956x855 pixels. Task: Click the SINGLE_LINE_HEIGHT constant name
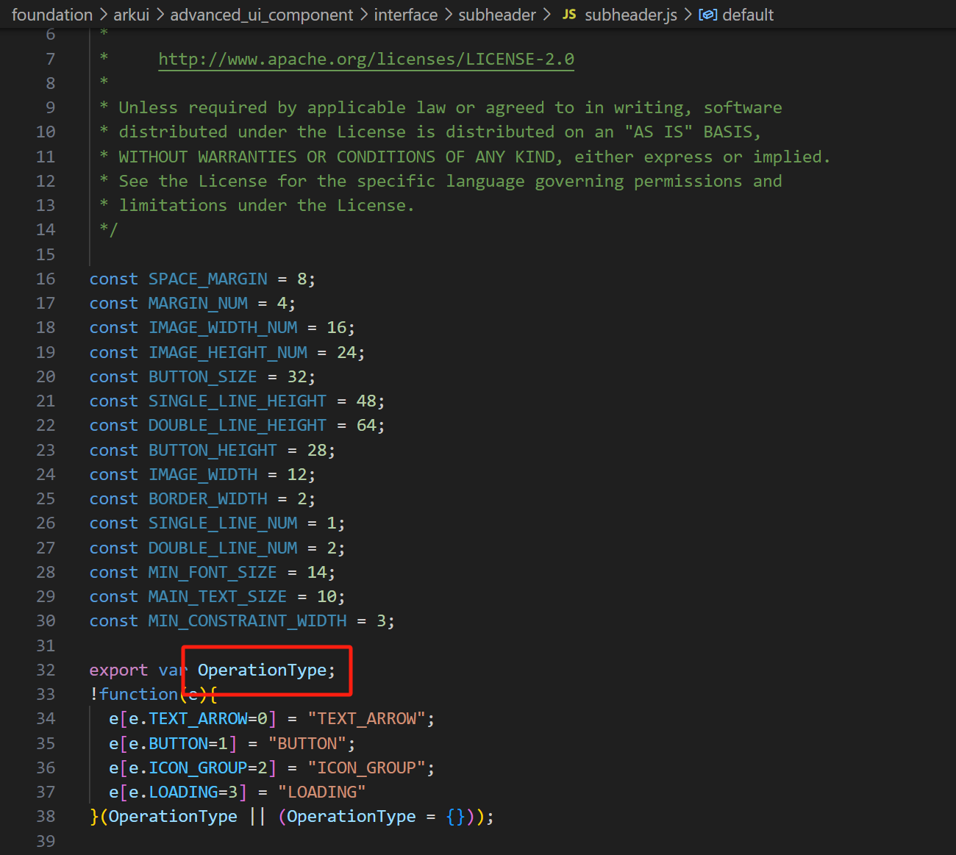[x=238, y=401]
